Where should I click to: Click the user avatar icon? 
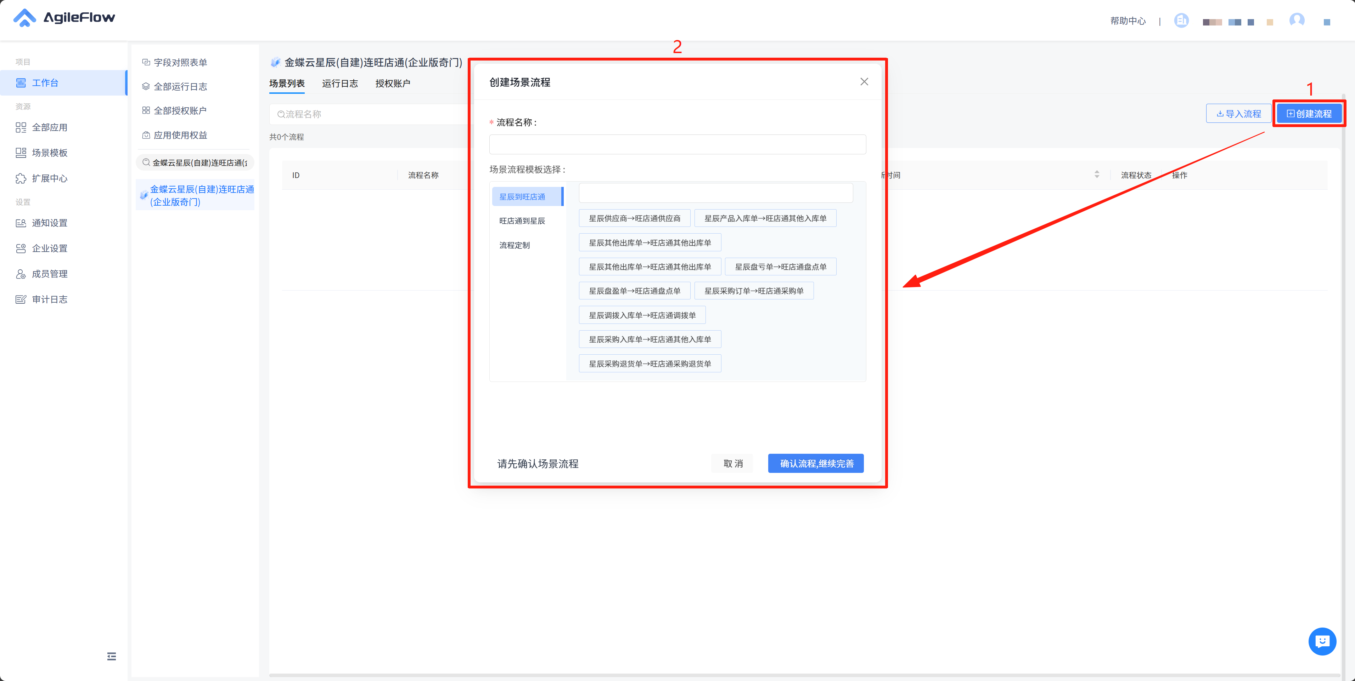[x=1297, y=21]
